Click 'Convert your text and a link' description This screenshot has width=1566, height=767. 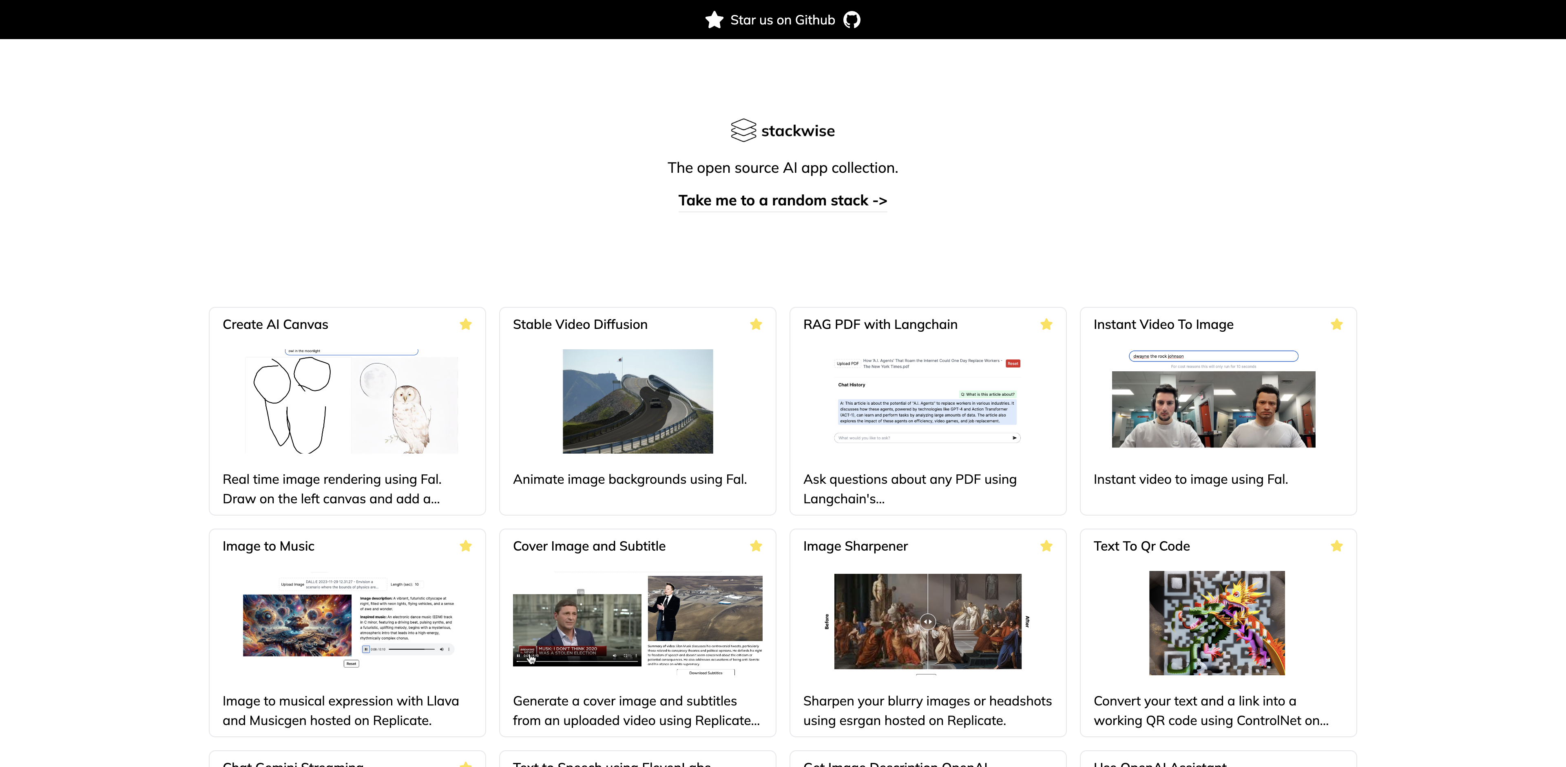click(x=1211, y=710)
